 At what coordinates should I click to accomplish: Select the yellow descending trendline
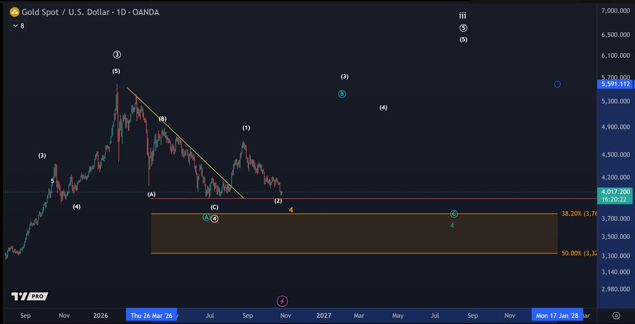click(185, 142)
